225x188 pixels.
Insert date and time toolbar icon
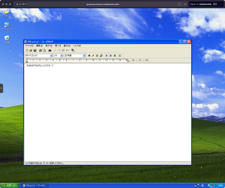click(x=73, y=50)
